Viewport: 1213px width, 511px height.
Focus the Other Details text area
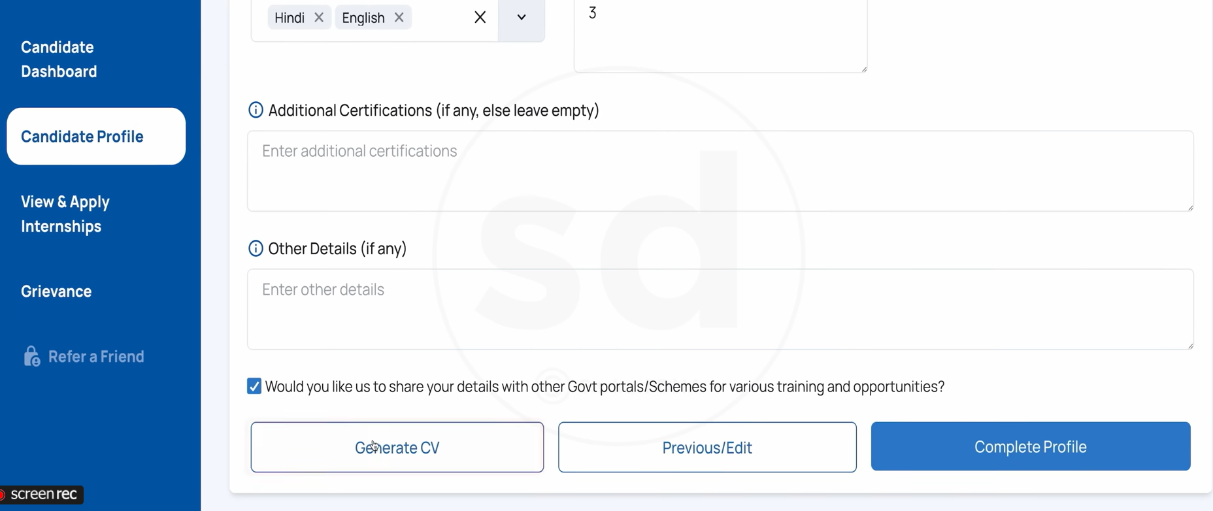(720, 310)
